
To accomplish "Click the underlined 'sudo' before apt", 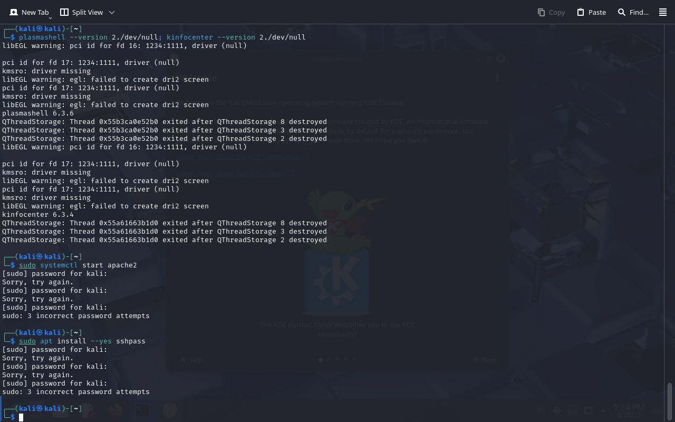I will [27, 341].
